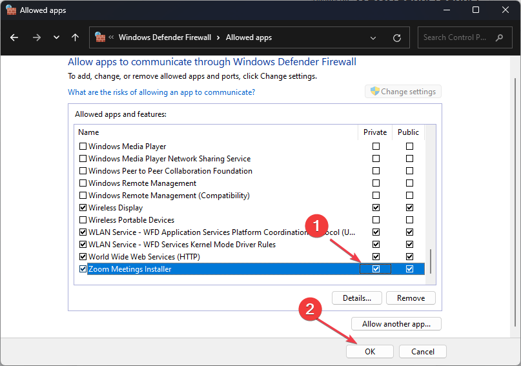This screenshot has width=521, height=366.
Task: Select Windows Defender Firewall breadcrumb
Action: coord(165,37)
